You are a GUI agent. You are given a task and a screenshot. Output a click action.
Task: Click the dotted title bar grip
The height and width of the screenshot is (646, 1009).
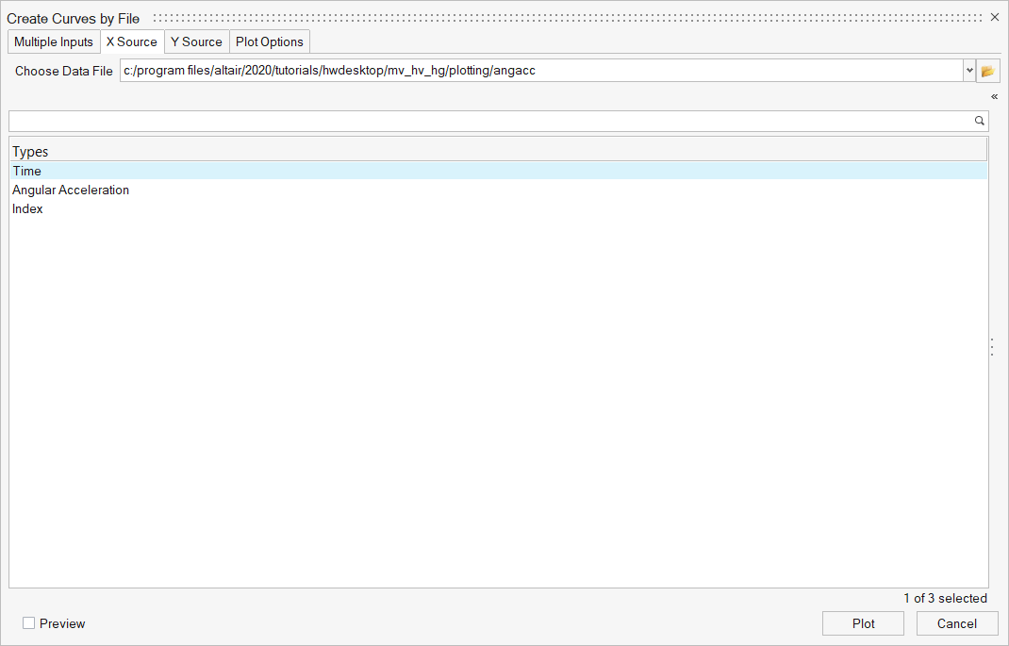coord(566,18)
